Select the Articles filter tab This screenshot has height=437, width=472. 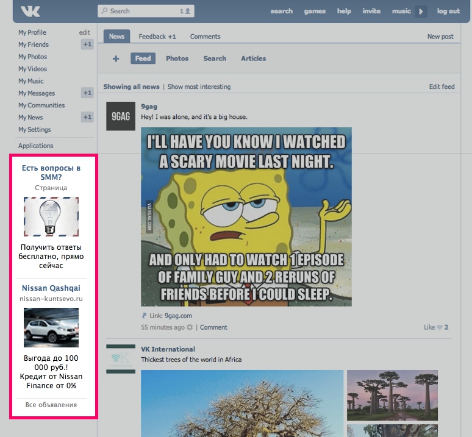[x=254, y=59]
